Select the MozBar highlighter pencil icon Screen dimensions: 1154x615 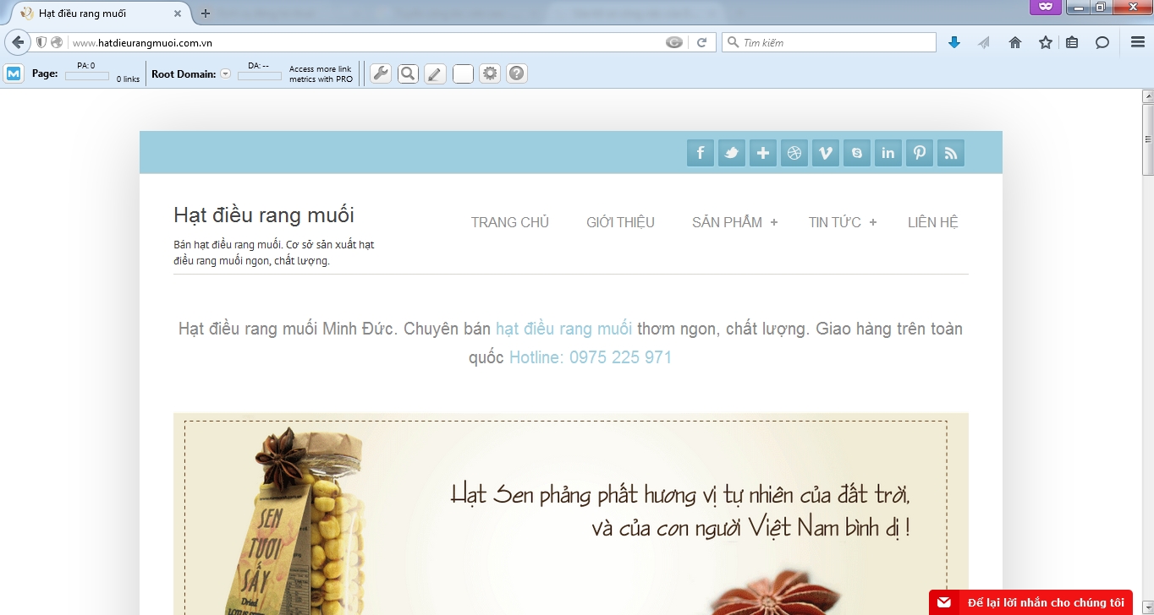click(x=435, y=73)
